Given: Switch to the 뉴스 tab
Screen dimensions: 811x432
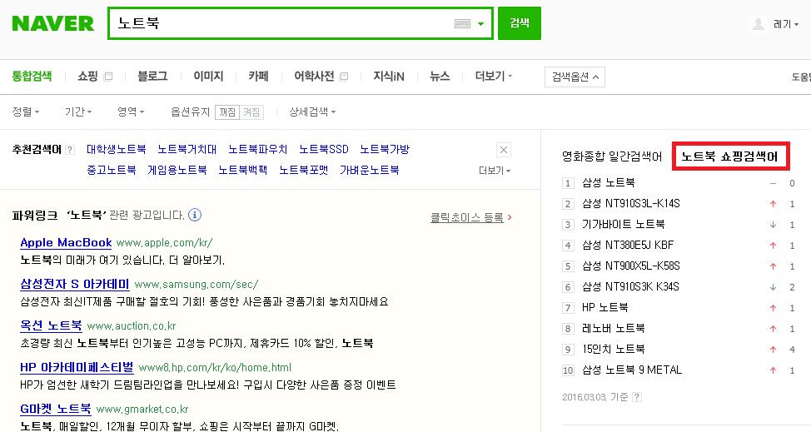Looking at the screenshot, I should click(439, 76).
